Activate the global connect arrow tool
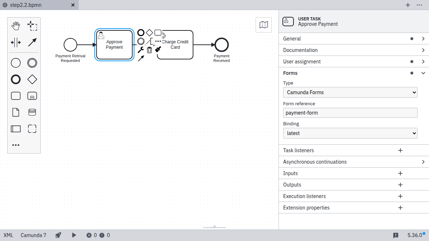Image resolution: width=429 pixels, height=241 pixels. coord(32,42)
